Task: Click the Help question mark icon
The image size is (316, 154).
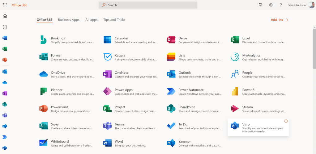Action: (x=280, y=5)
